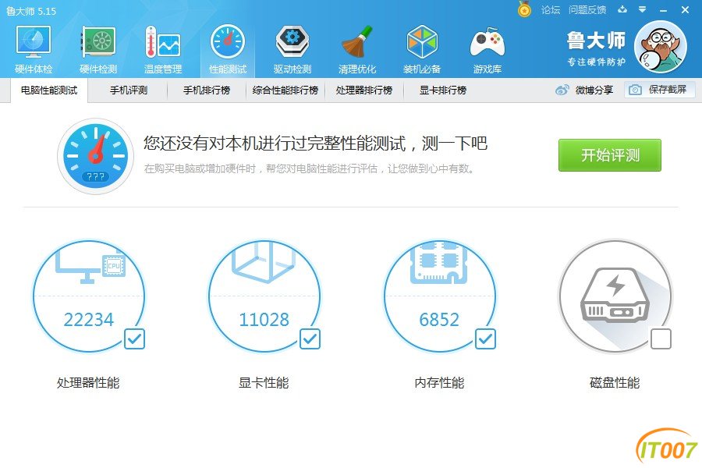
Task: Click the Ludashi mascot avatar
Action: tap(661, 47)
